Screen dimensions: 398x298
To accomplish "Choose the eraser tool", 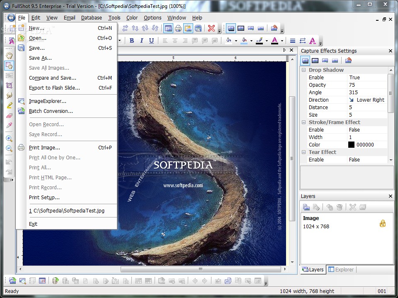I will [x=9, y=115].
